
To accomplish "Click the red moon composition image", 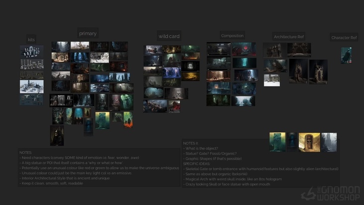I will [244, 49].
